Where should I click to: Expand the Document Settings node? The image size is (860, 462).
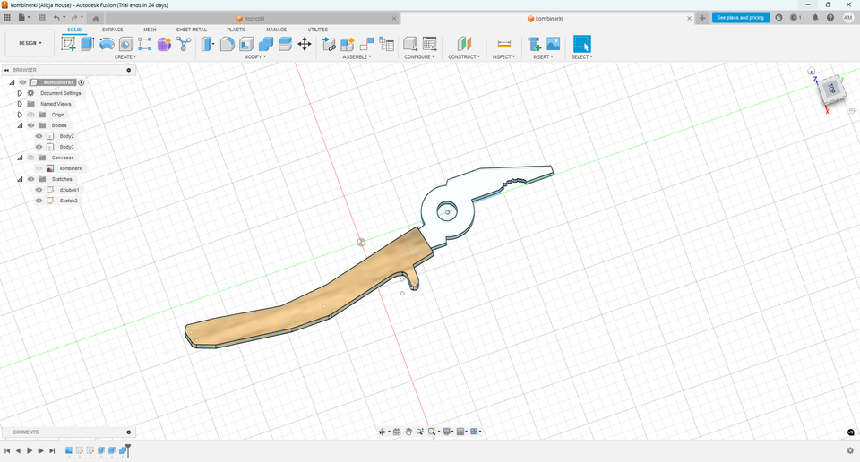pyautogui.click(x=20, y=93)
